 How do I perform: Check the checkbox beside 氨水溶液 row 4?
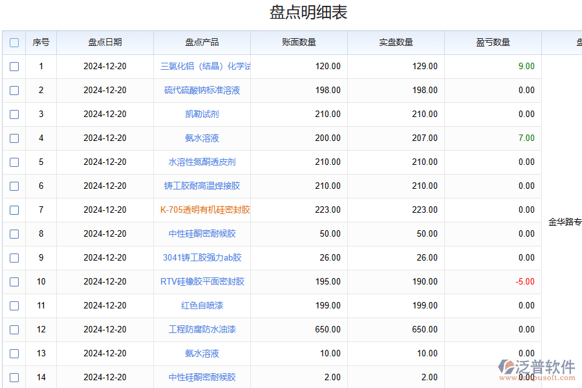(14, 138)
